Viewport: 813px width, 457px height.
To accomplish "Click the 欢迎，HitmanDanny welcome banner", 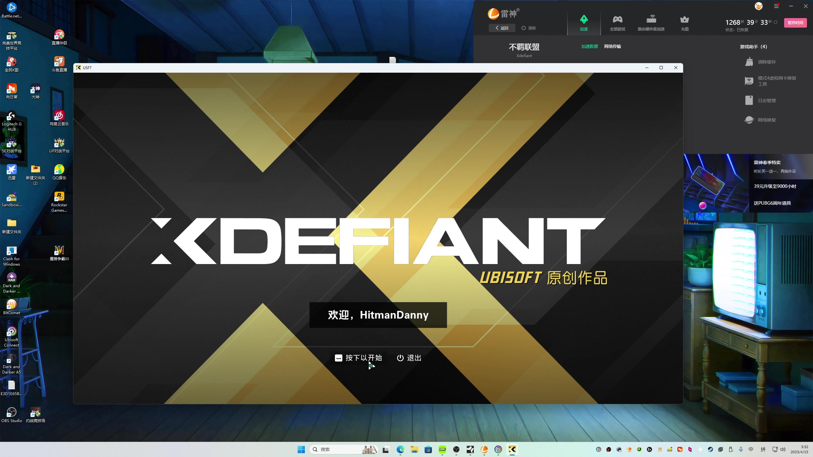I will tap(378, 315).
